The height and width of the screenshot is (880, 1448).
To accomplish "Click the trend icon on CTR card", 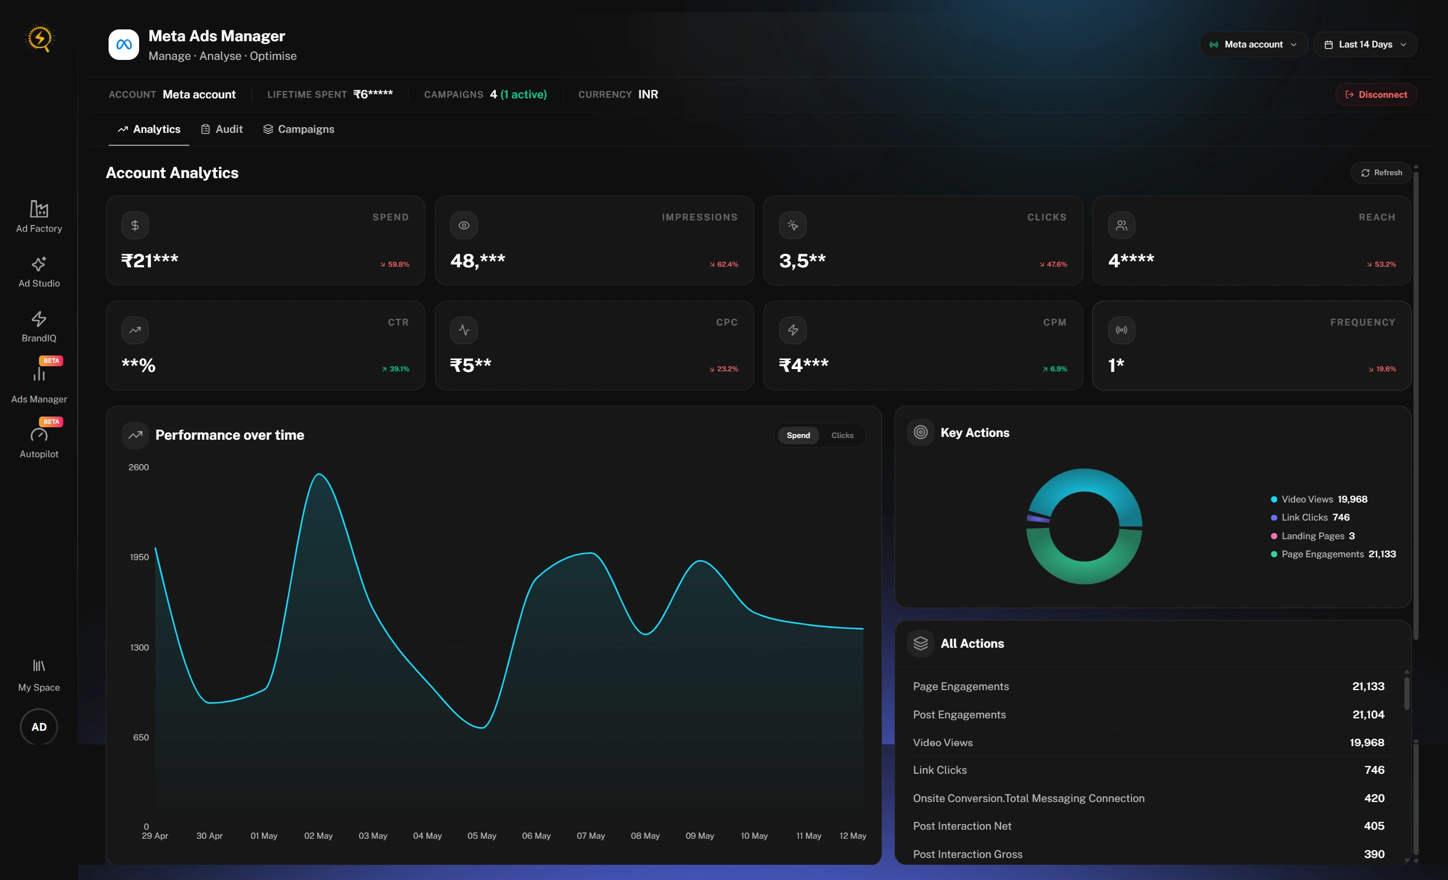I will 135,330.
